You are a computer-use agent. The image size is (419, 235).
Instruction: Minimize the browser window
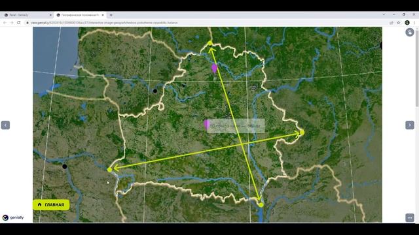point(394,14)
